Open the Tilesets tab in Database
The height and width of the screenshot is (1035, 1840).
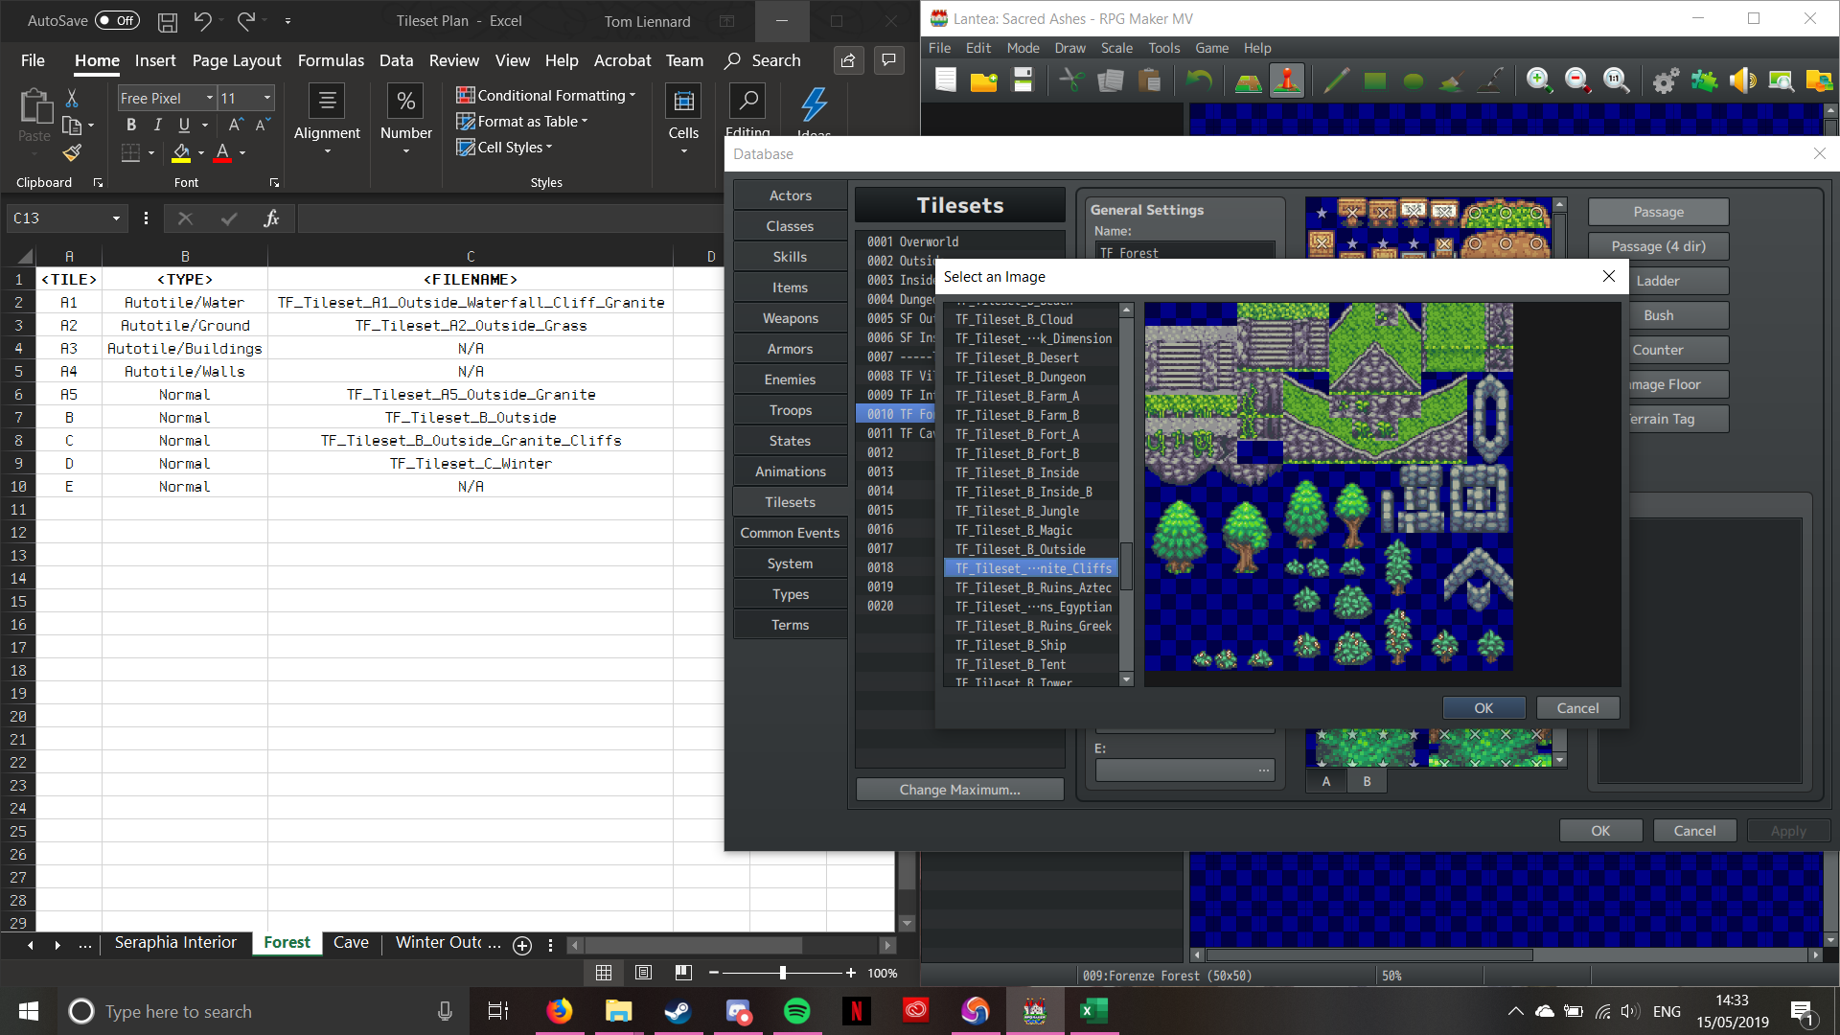[x=790, y=502]
